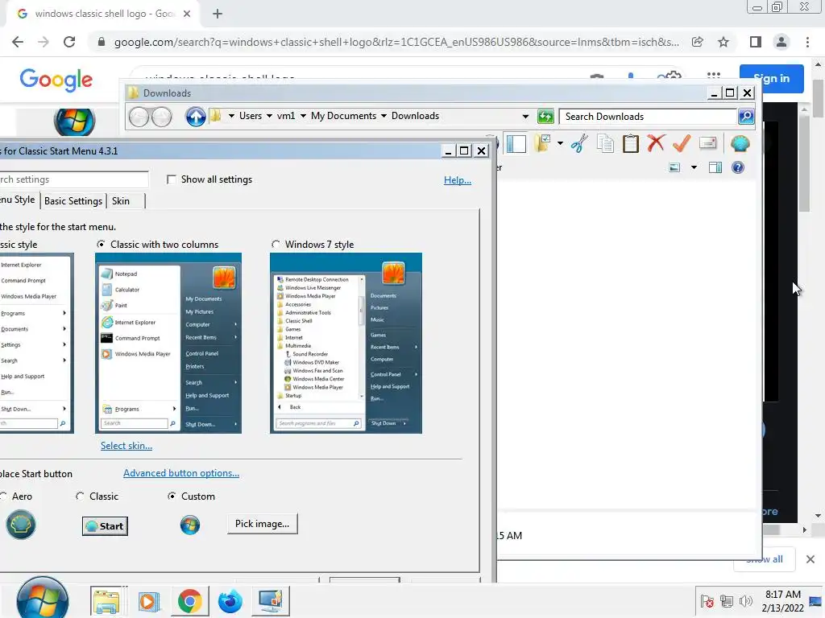The image size is (825, 618).
Task: Open the view options dropdown arrow
Action: tap(694, 167)
